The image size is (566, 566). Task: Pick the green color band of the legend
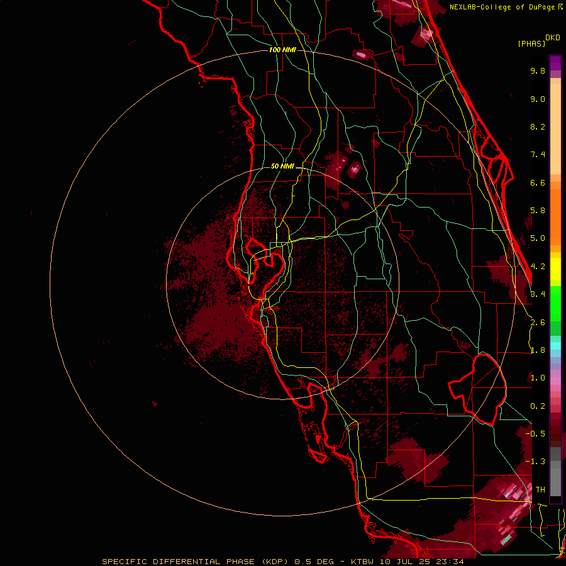(555, 304)
